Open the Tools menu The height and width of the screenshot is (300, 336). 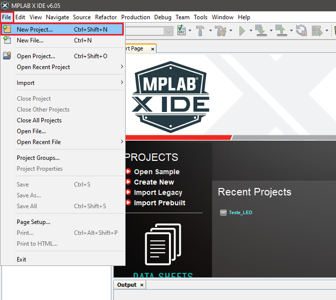[201, 17]
